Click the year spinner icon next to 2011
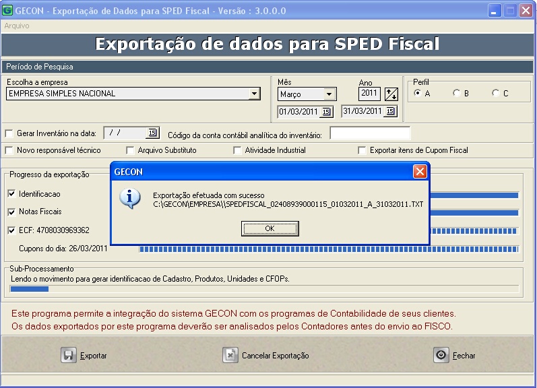The width and height of the screenshot is (537, 388). pyautogui.click(x=391, y=94)
